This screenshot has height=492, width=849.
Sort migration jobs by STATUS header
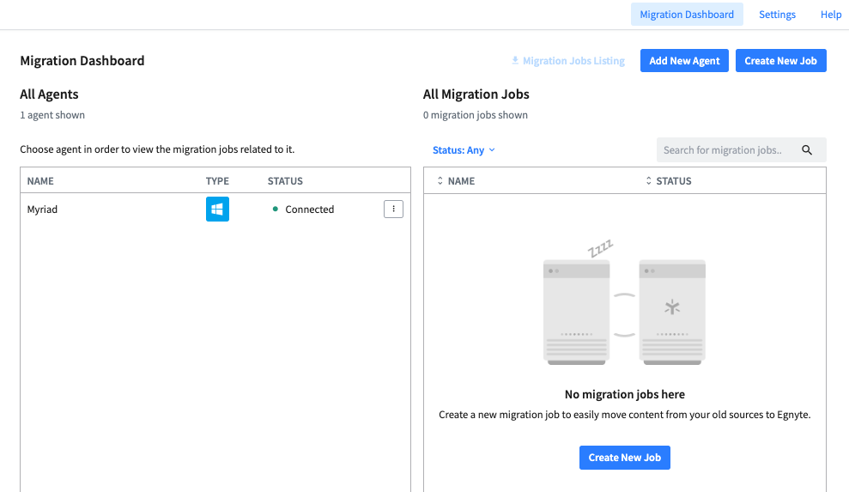click(674, 181)
